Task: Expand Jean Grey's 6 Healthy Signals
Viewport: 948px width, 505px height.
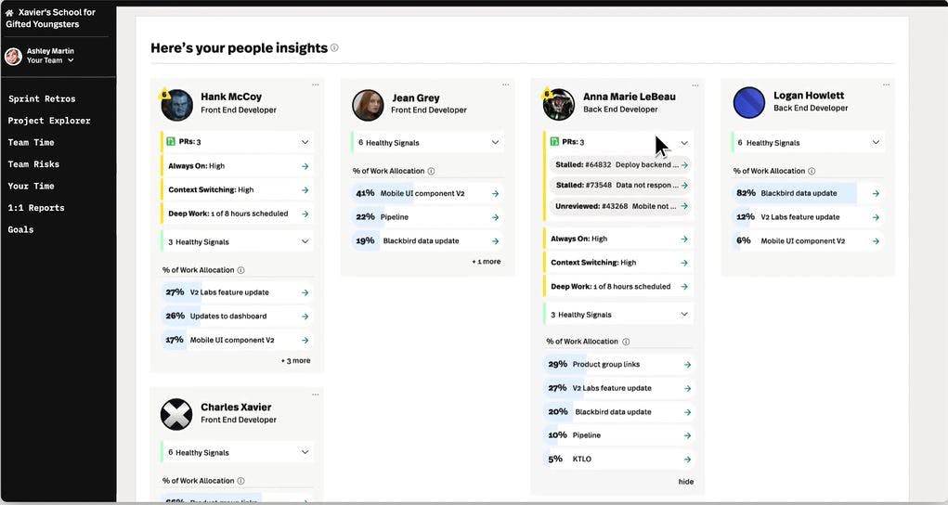Action: pyautogui.click(x=495, y=143)
